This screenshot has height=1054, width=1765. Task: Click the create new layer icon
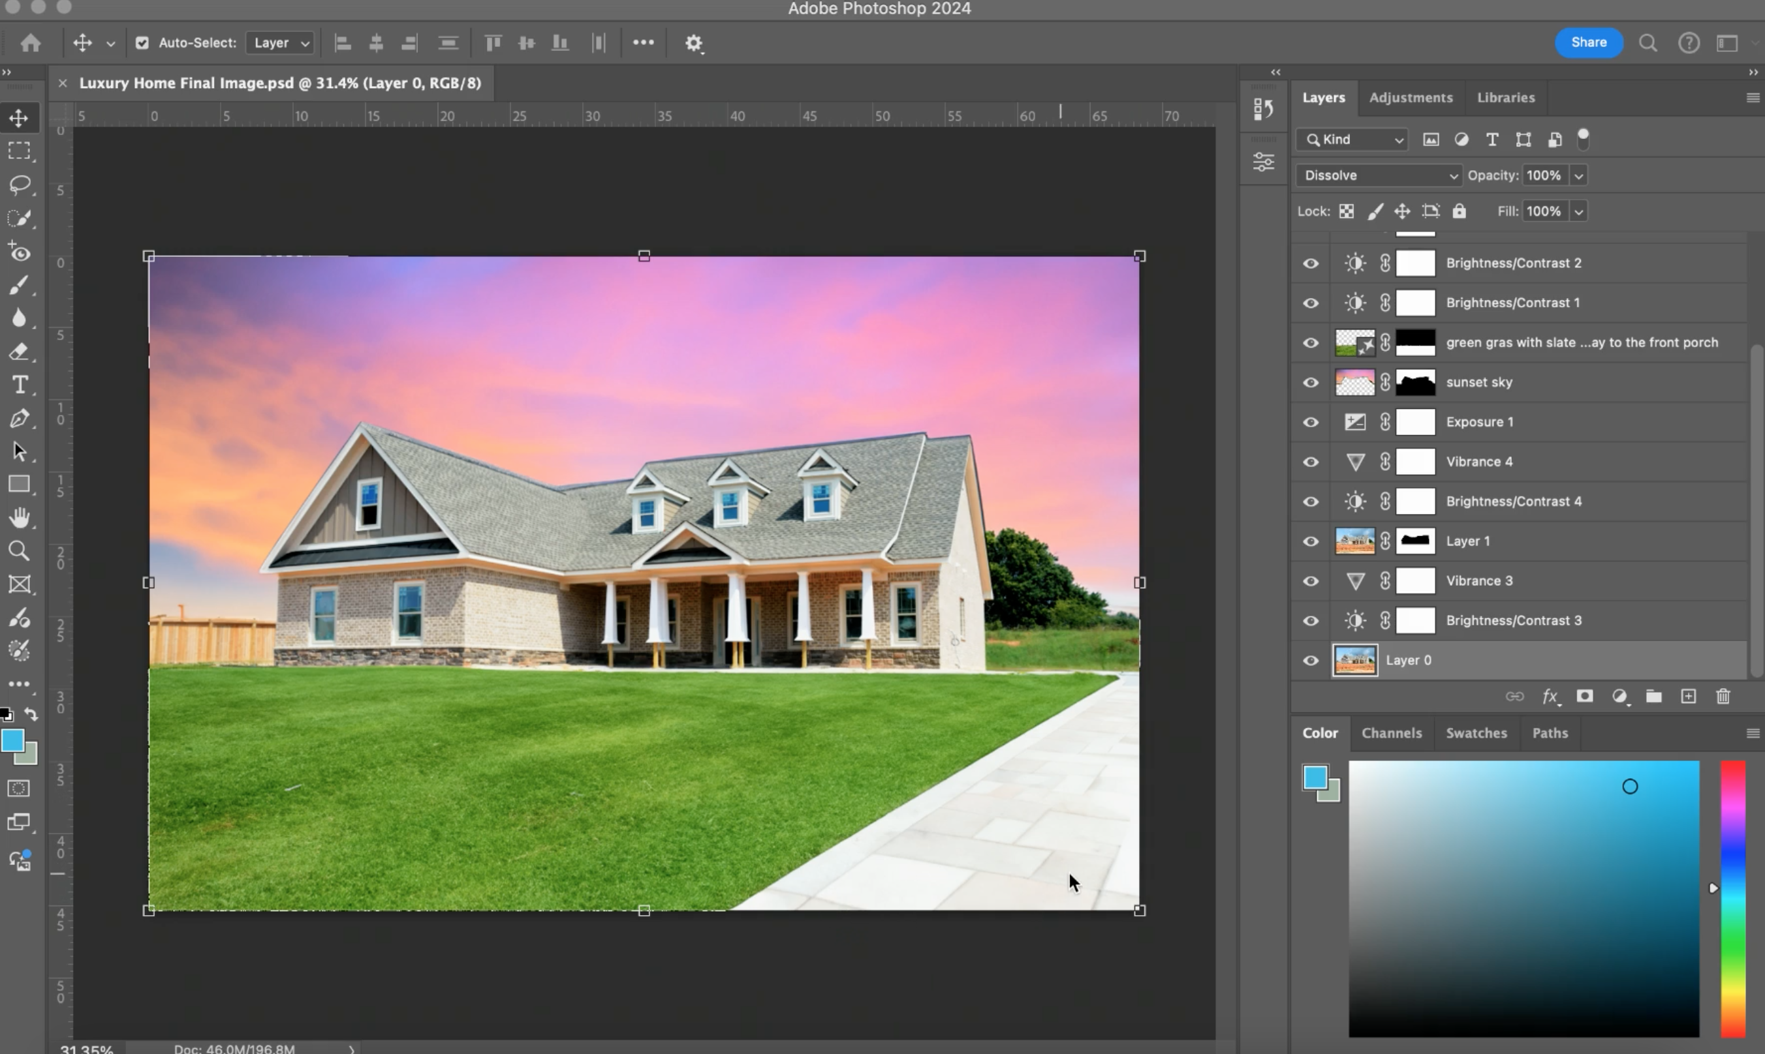point(1688,697)
